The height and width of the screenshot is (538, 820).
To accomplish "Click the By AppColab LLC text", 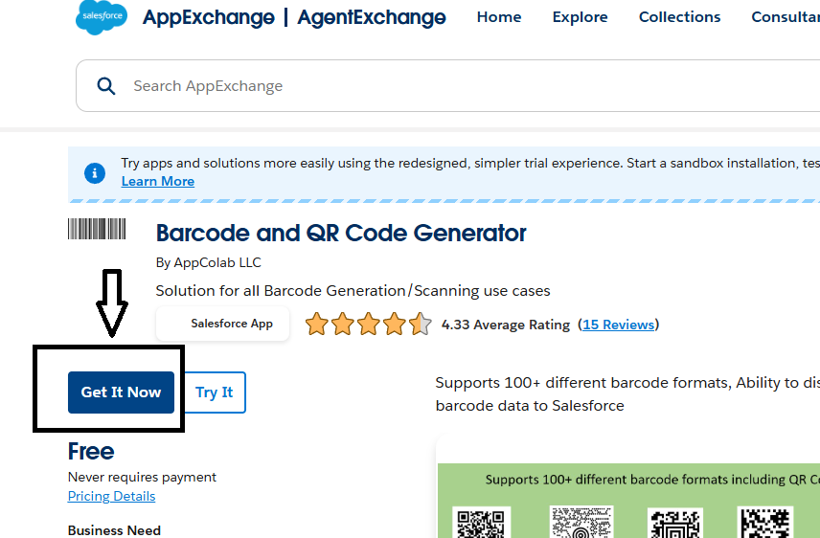I will click(x=209, y=262).
